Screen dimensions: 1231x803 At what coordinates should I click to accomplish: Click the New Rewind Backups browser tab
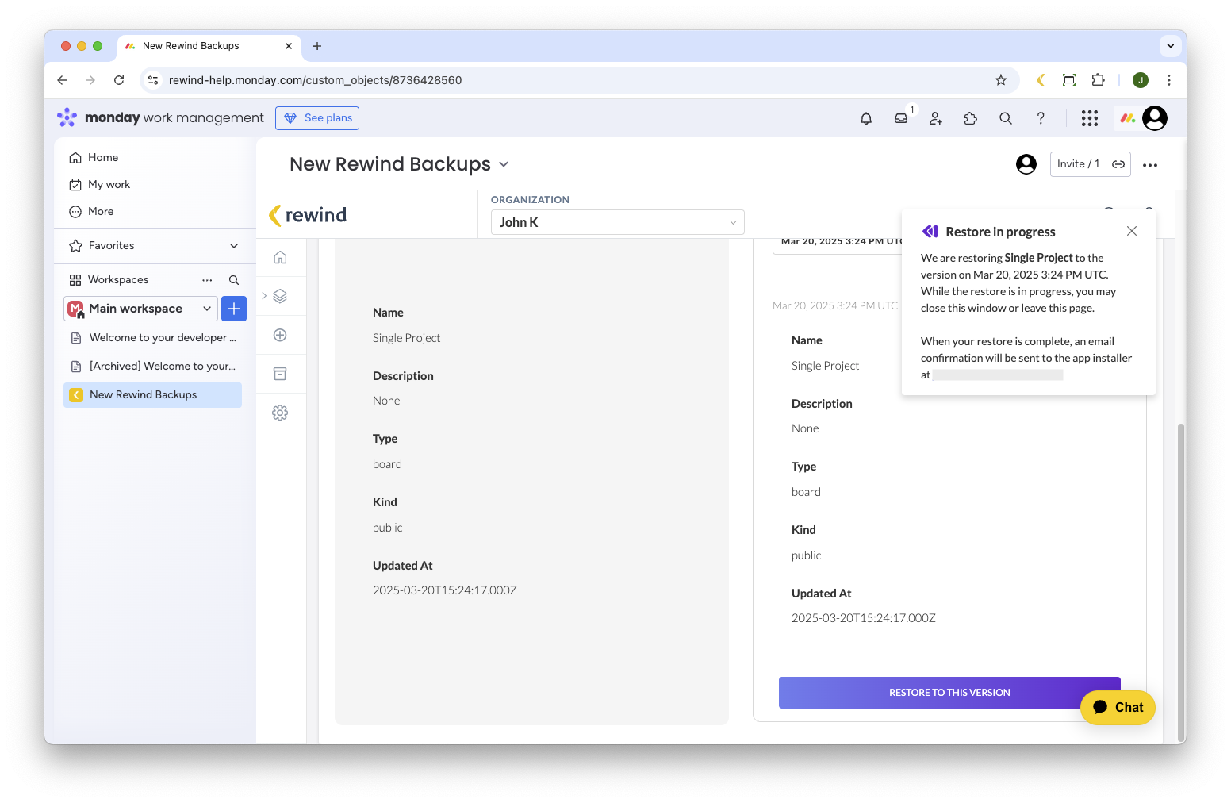tap(209, 46)
